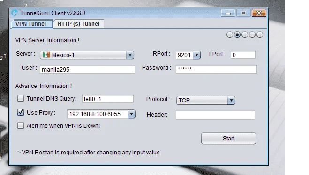Click the RPort value 9201

pos(184,55)
